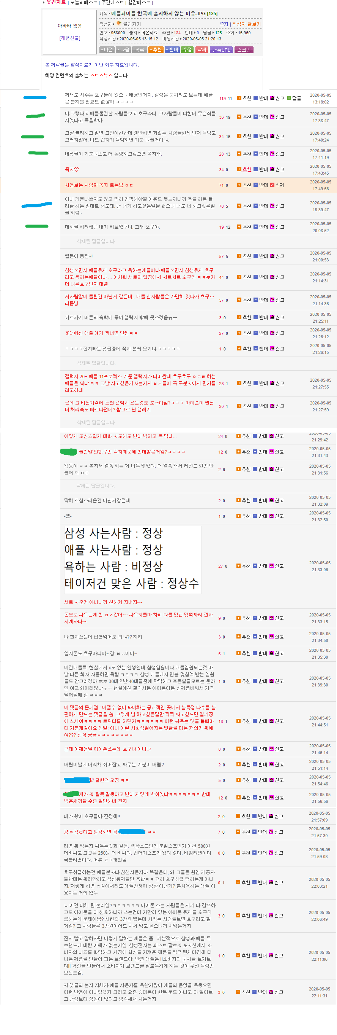337x1035 pixels.
Task: Downvote the post with the blue -반대 button
Action: (172, 50)
